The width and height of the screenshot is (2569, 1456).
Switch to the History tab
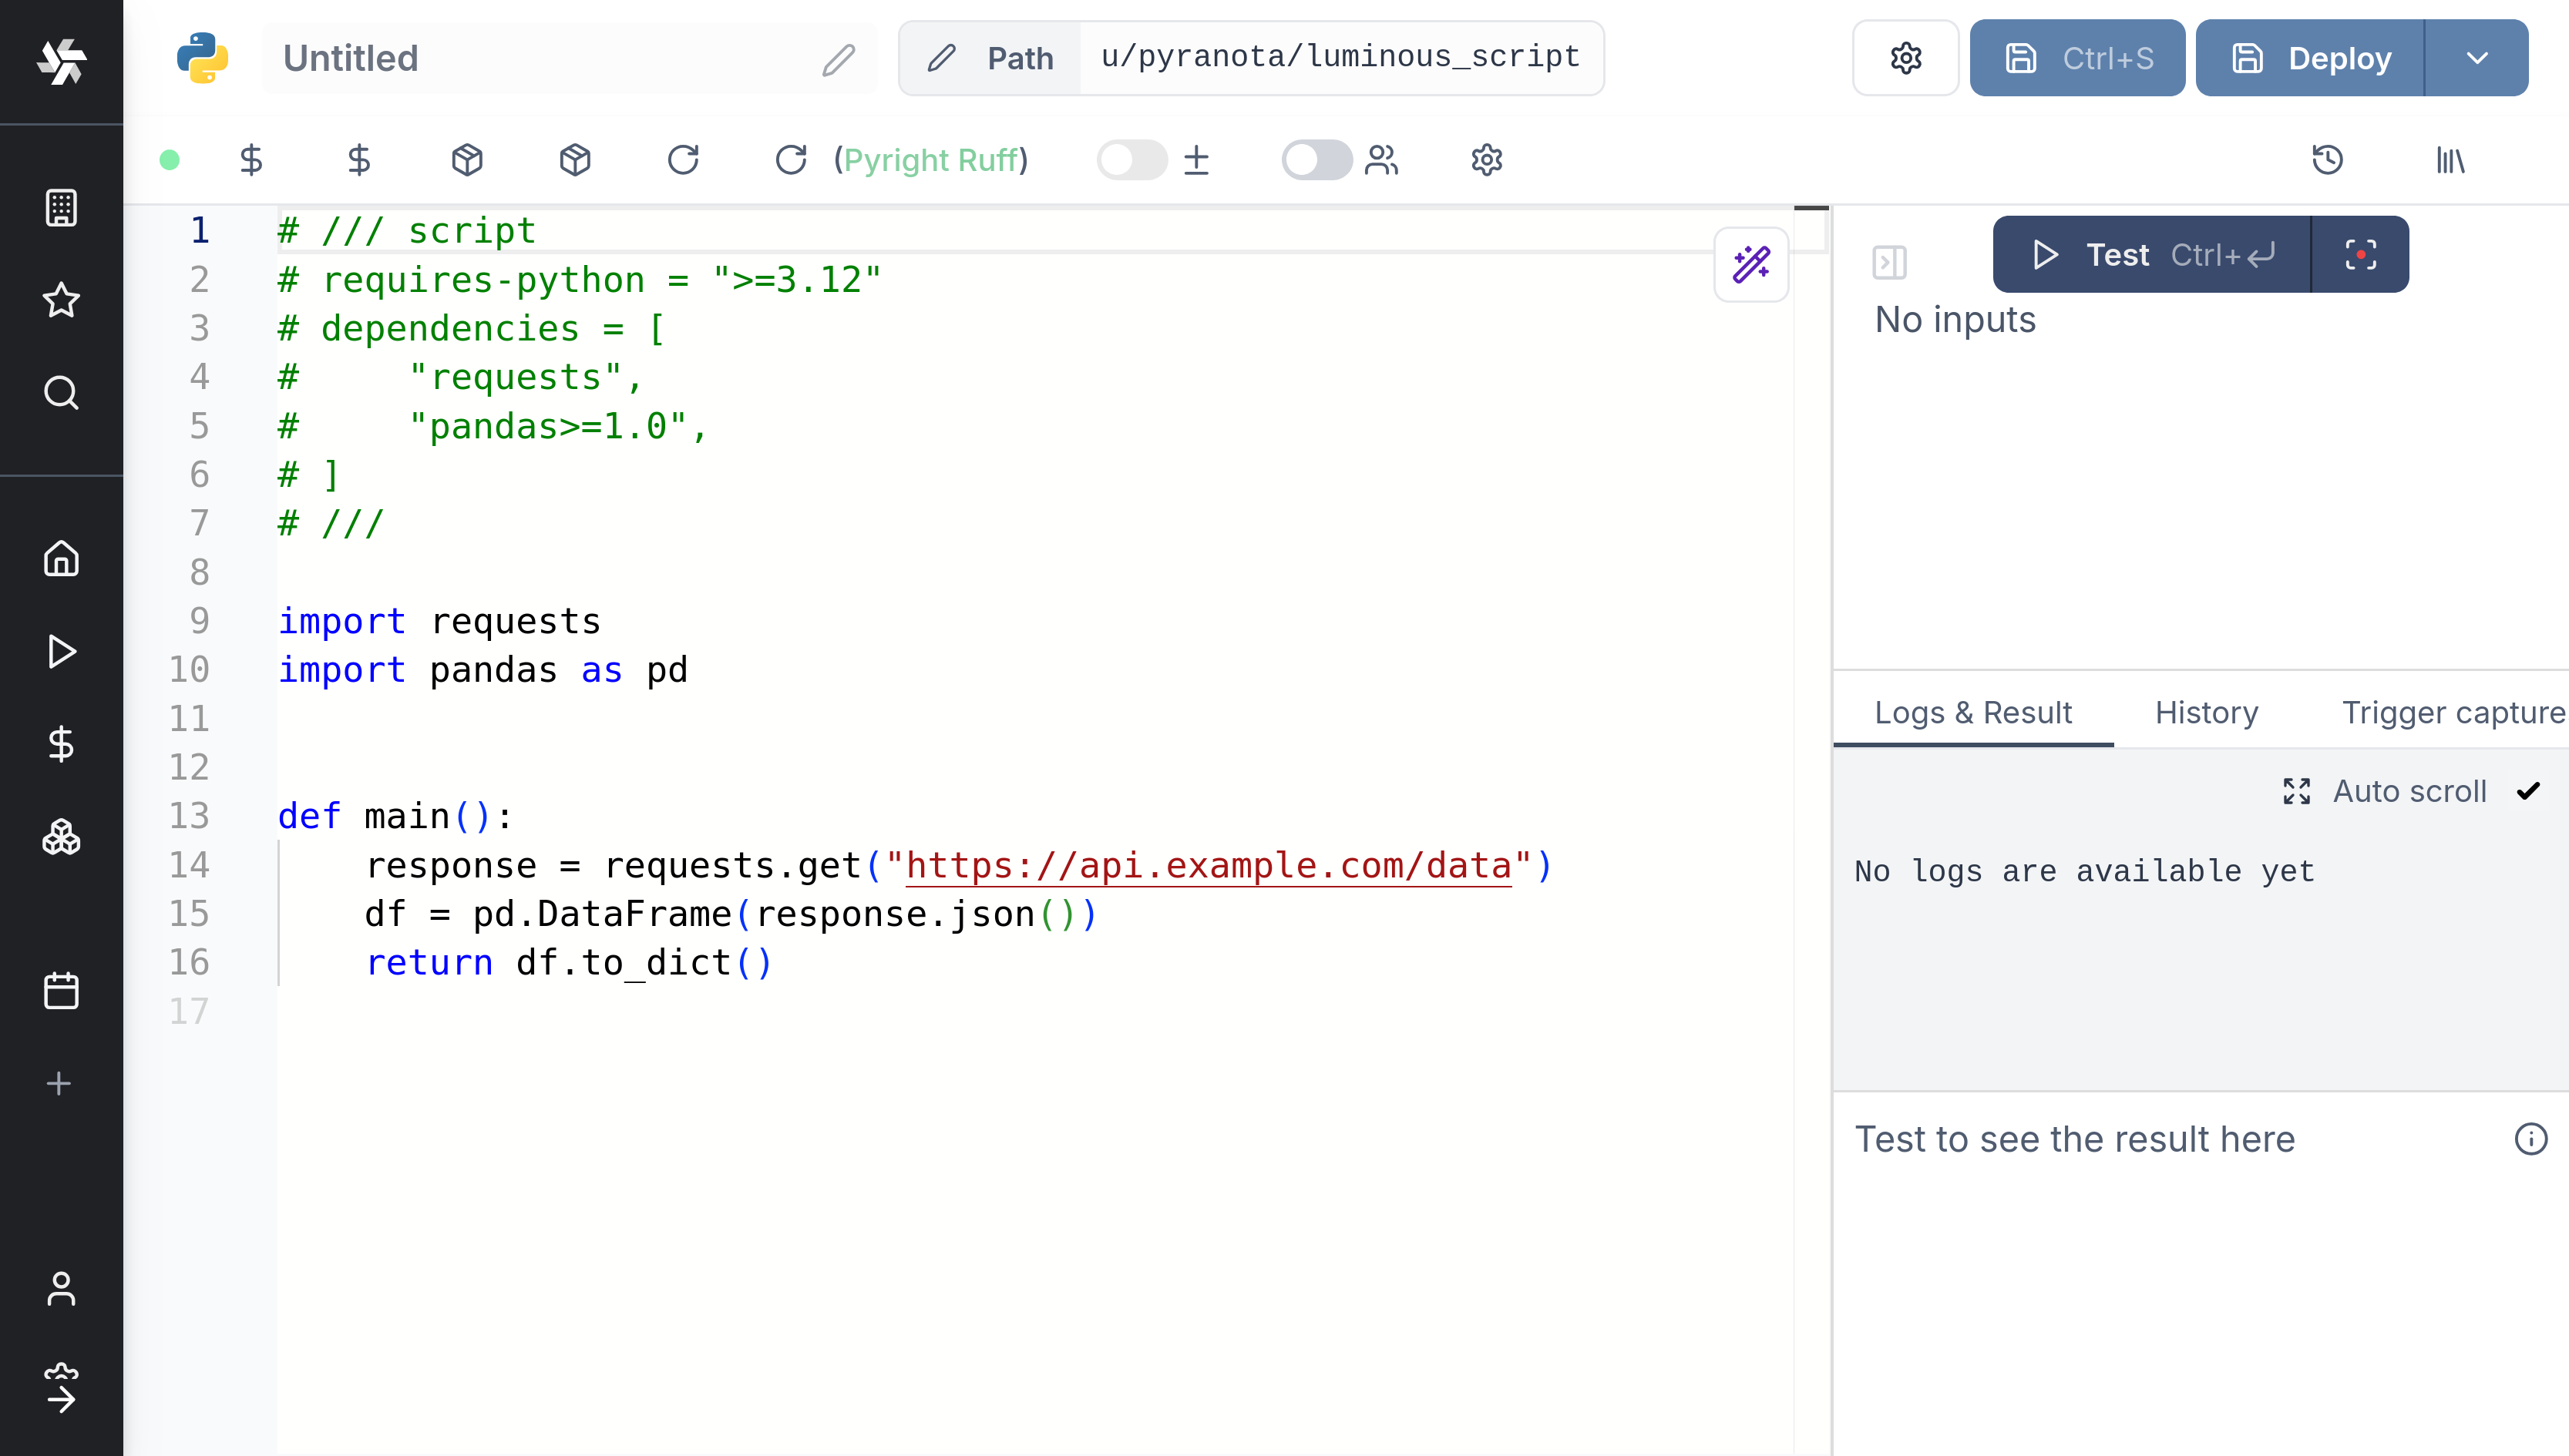pyautogui.click(x=2206, y=712)
